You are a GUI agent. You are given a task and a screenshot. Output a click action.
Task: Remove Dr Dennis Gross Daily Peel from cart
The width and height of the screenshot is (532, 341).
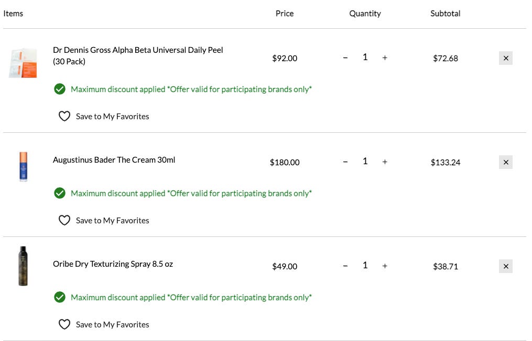(x=505, y=58)
